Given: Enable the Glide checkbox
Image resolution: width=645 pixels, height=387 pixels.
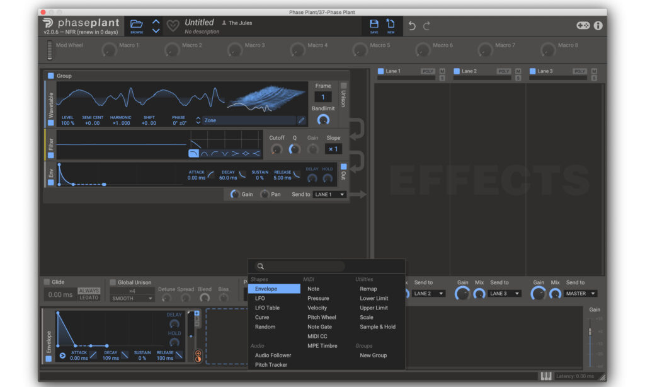Looking at the screenshot, I should click(47, 282).
